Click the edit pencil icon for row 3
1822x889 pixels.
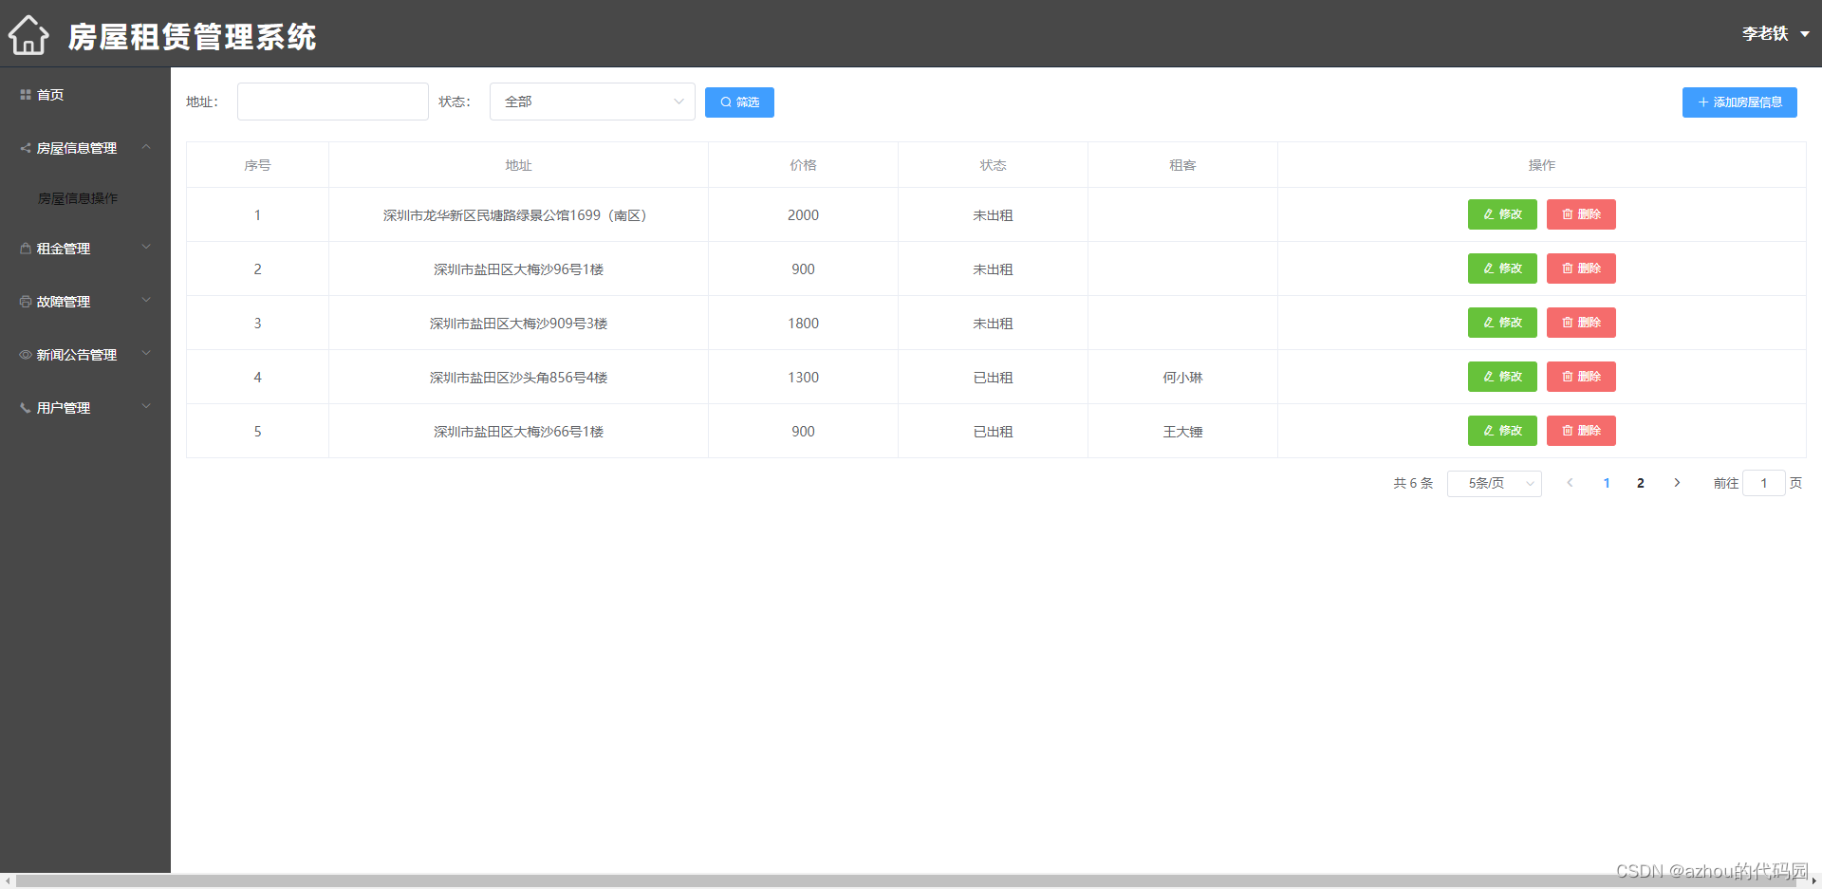[x=1489, y=323]
